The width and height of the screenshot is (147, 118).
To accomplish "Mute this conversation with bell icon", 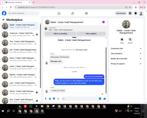I will point(122,40).
